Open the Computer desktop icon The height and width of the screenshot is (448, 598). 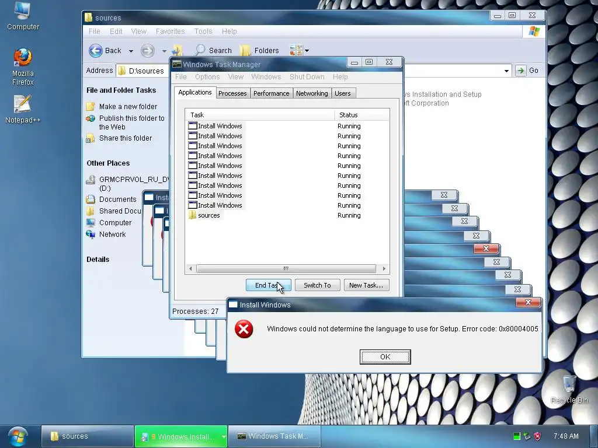(x=23, y=16)
